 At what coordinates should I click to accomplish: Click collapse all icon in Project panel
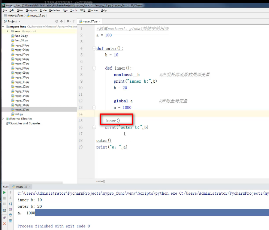pyautogui.click(x=61, y=21)
